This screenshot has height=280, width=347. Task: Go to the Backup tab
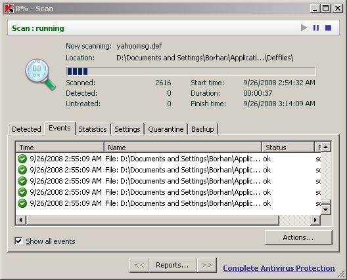[202, 129]
